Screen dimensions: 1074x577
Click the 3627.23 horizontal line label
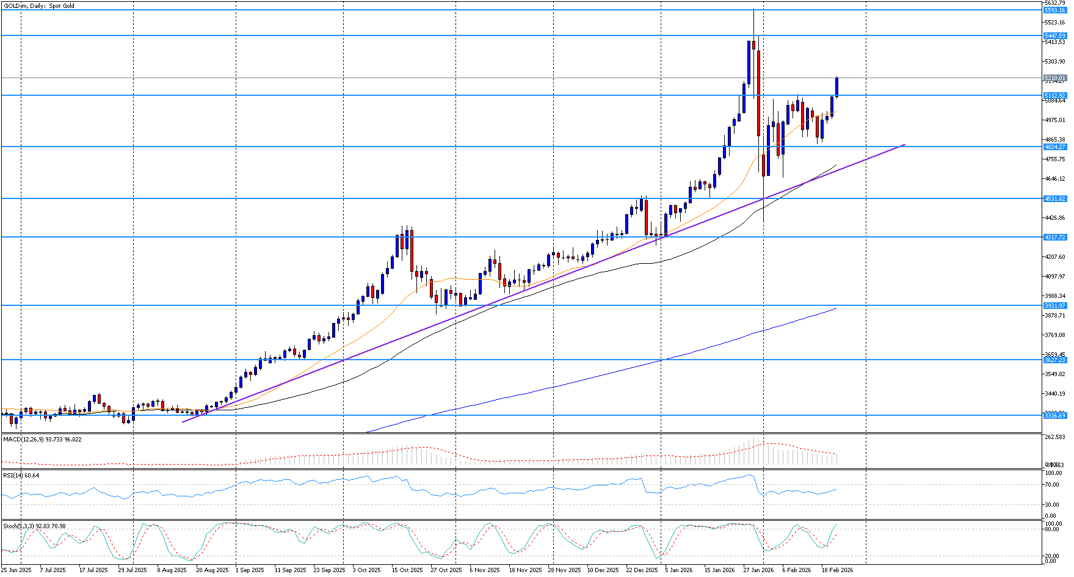coord(1054,360)
